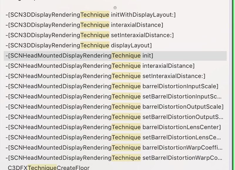Select the barrelDistortionInputScale getter row
Image resolution: width=235 pixels, height=170 pixels.
[x=115, y=86]
